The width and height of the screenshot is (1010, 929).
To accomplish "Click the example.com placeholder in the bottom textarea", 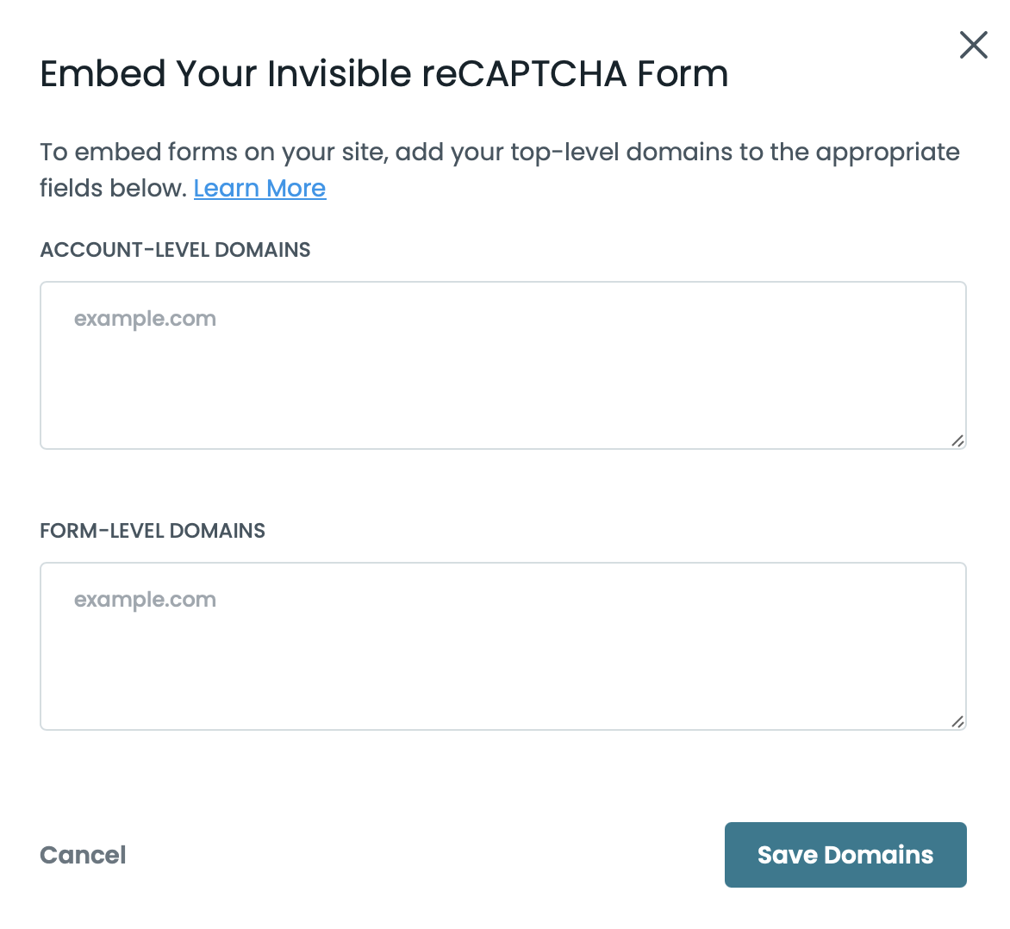I will click(145, 599).
